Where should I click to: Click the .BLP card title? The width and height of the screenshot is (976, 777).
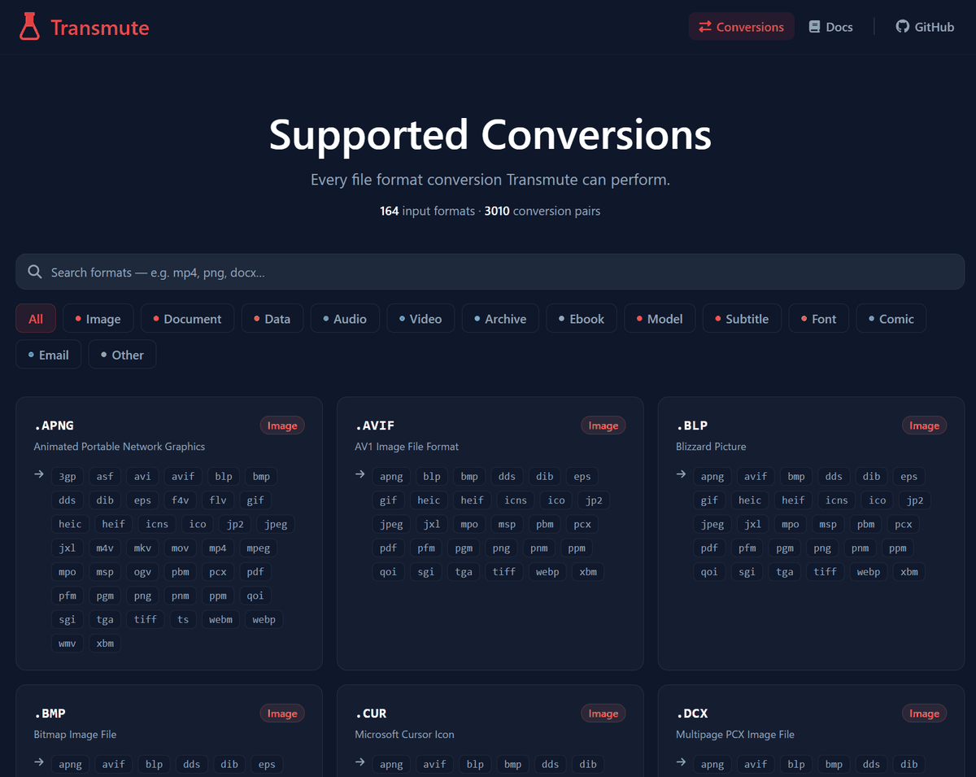click(x=692, y=426)
